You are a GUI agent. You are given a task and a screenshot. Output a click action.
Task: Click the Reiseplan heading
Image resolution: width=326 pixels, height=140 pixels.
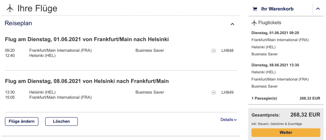tap(18, 23)
